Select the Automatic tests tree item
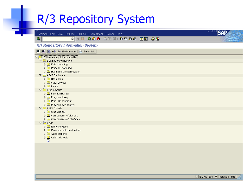 (60, 137)
